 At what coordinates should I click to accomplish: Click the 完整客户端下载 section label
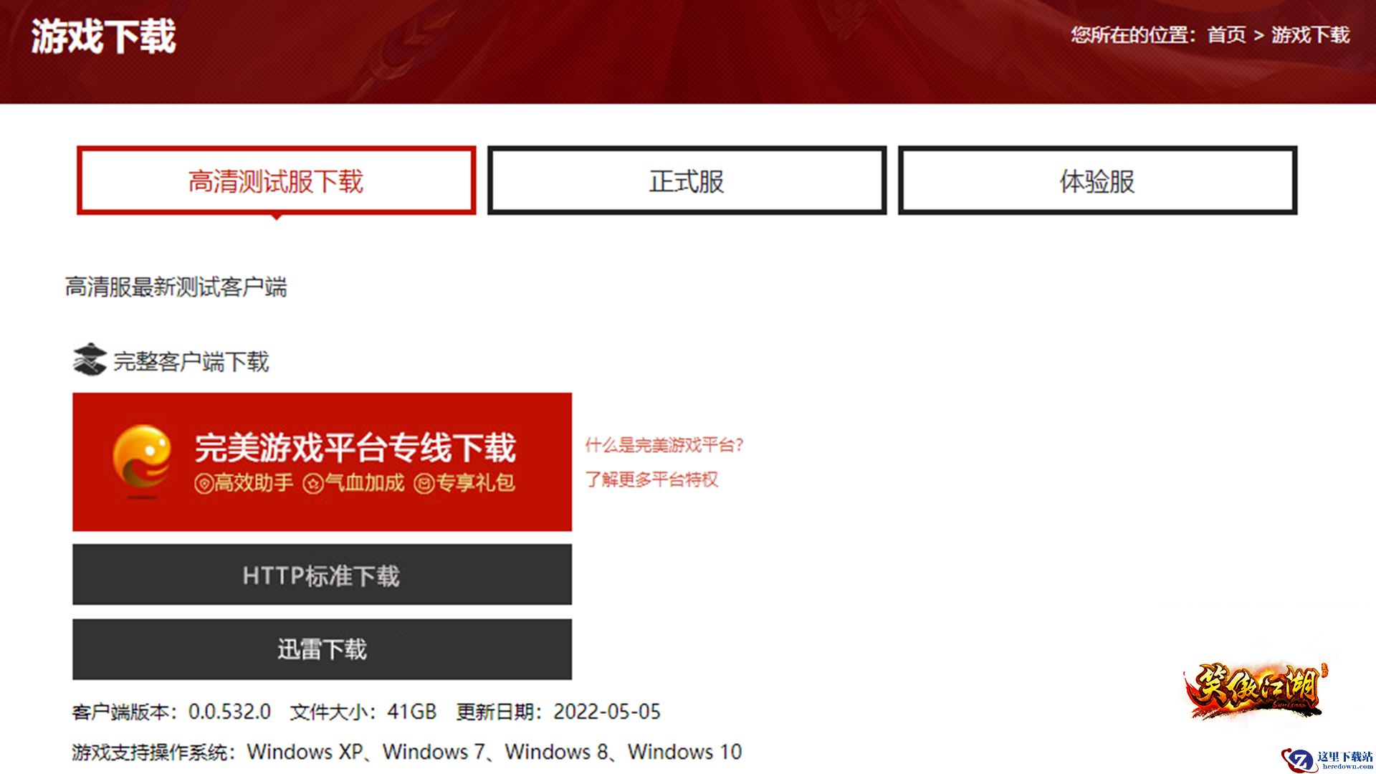click(191, 362)
